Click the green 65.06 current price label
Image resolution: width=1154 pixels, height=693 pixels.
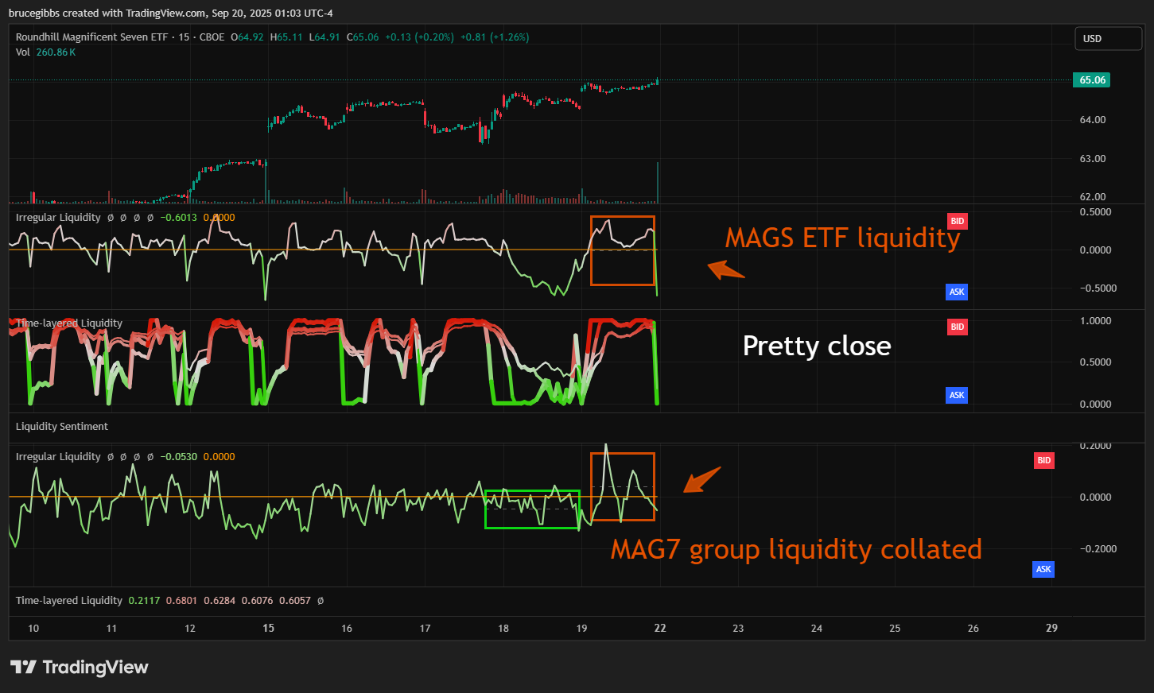coord(1092,80)
